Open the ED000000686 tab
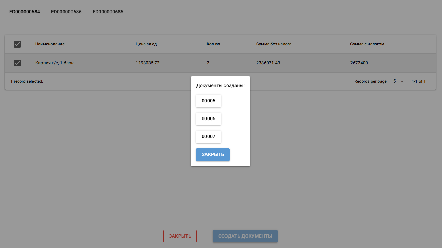The image size is (442, 248). [x=66, y=12]
